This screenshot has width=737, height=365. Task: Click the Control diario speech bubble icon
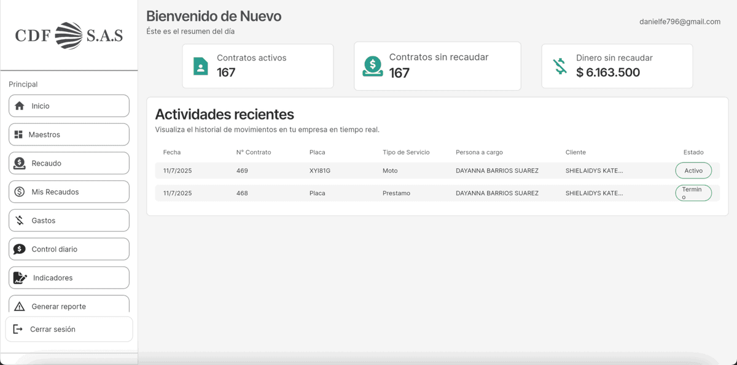point(20,249)
